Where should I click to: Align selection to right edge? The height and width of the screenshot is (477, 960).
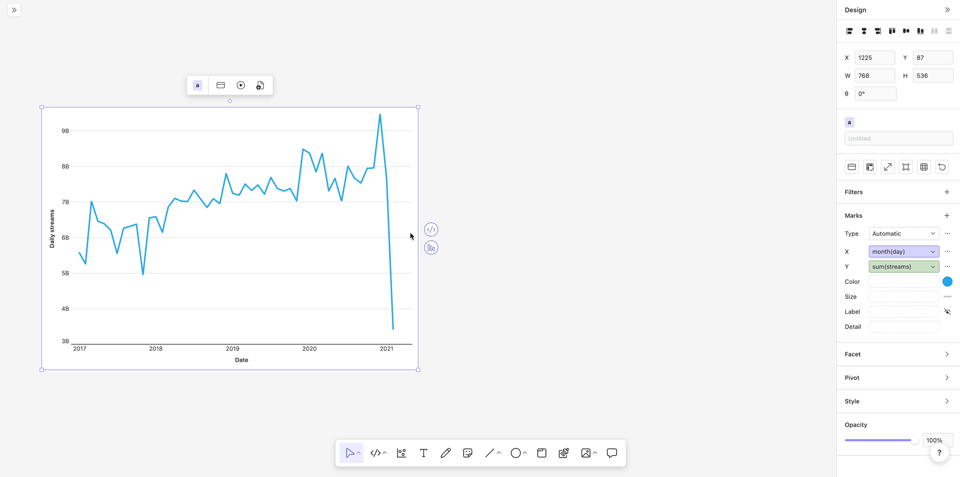[878, 31]
